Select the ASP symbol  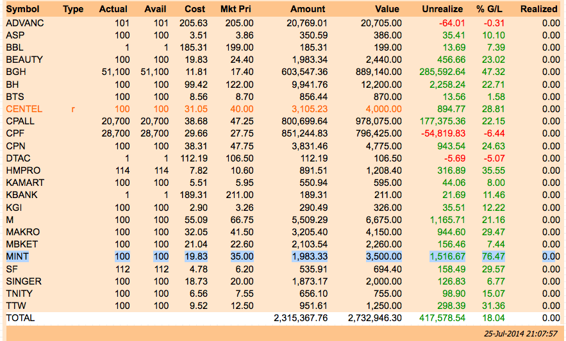(x=15, y=36)
